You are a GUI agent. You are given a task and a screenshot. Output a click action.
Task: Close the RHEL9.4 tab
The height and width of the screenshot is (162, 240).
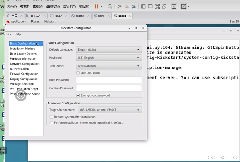(45, 16)
